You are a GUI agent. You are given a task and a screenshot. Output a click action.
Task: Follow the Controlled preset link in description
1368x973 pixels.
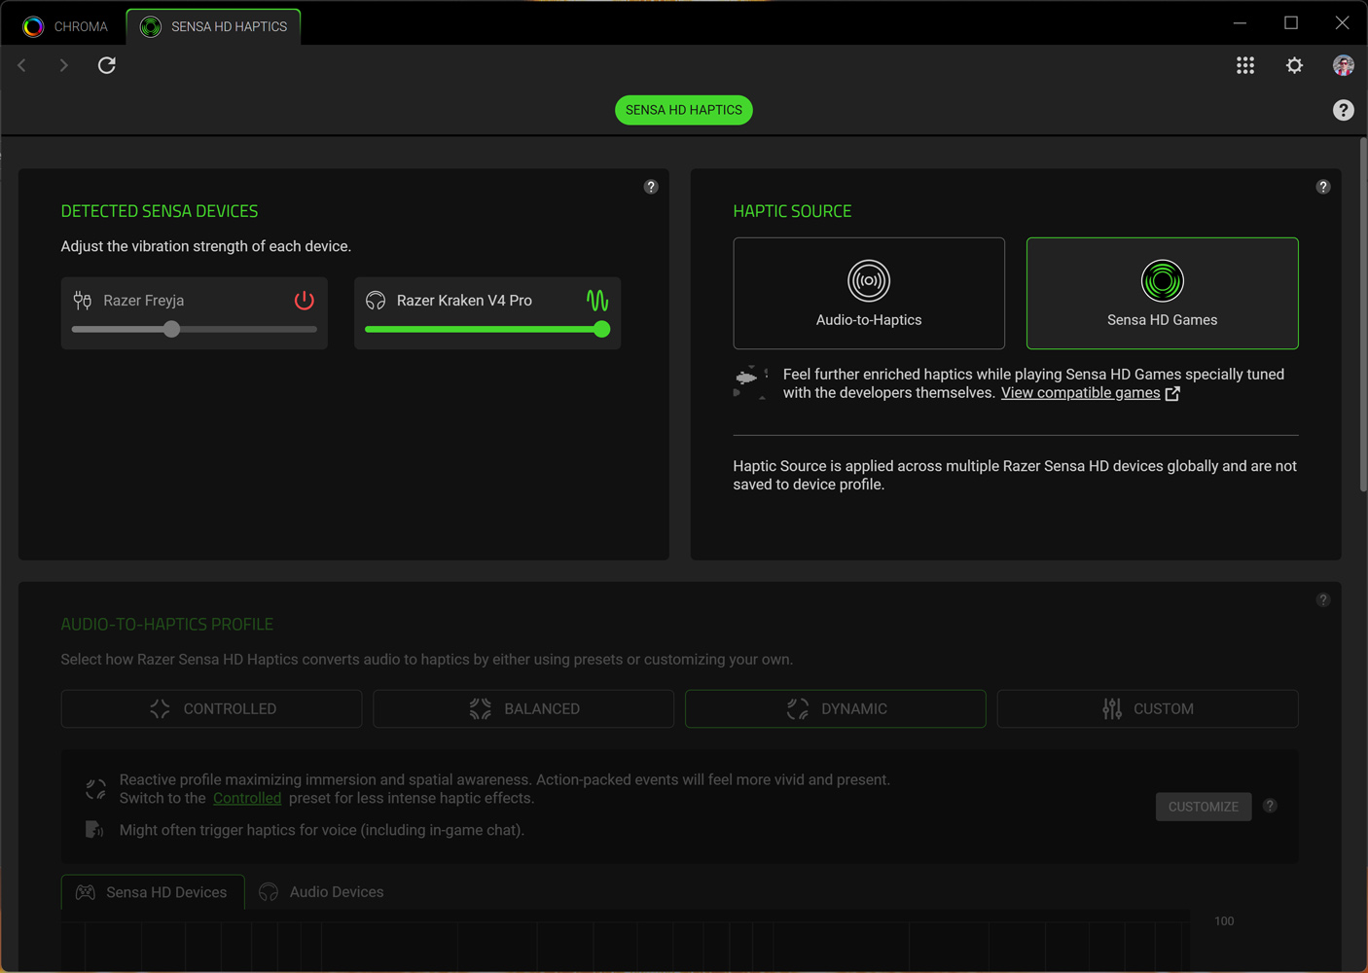click(x=247, y=798)
